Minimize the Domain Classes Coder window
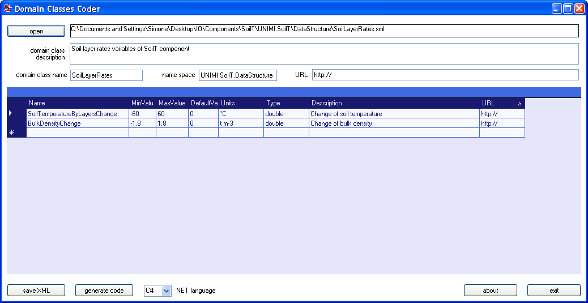 [556, 8]
